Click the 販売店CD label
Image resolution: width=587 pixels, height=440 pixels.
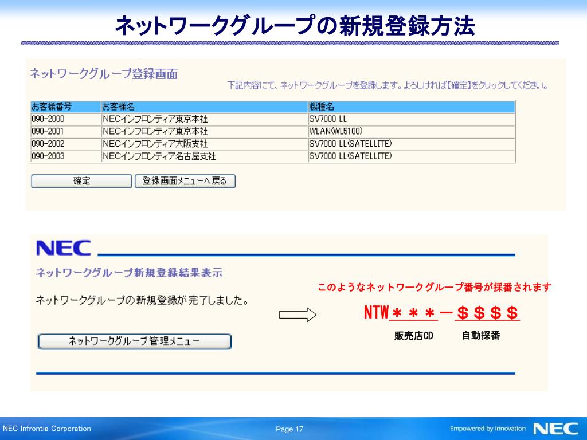coord(413,336)
